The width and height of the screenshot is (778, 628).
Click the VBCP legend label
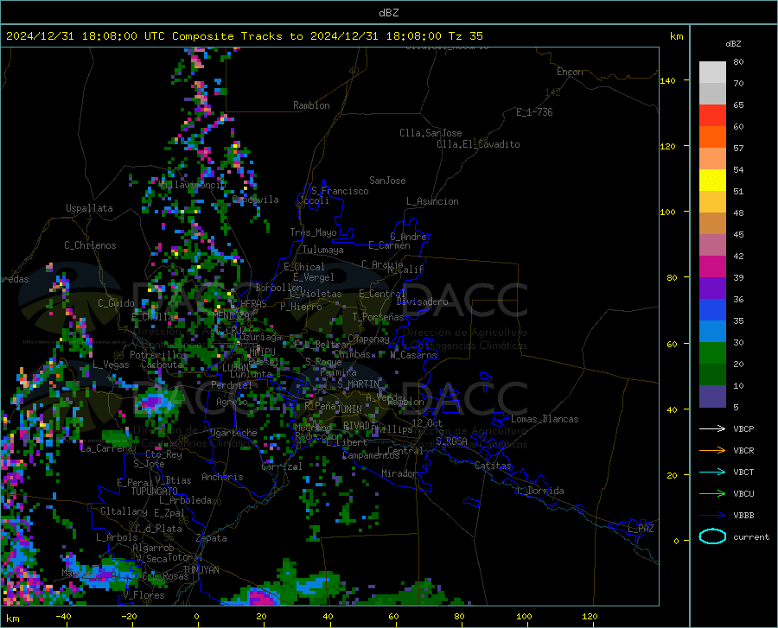(x=743, y=428)
